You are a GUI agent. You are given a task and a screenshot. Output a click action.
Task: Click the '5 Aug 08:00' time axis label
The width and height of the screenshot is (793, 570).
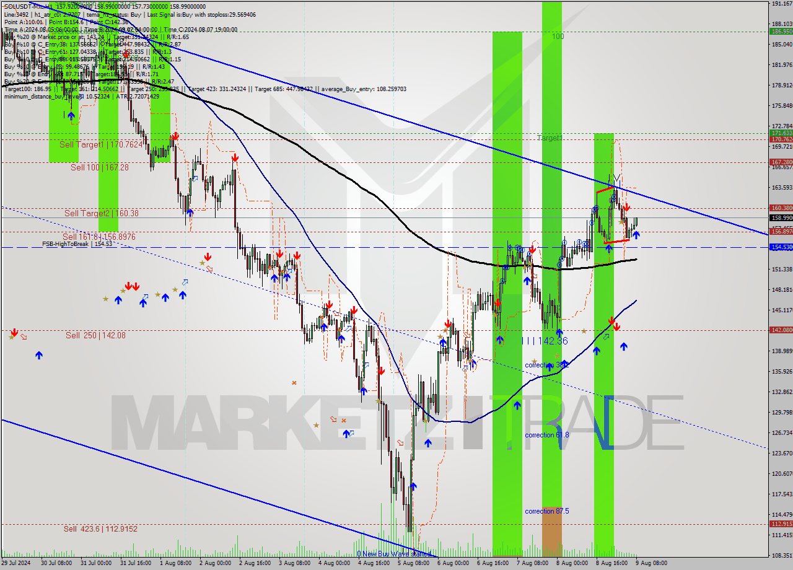[414, 563]
